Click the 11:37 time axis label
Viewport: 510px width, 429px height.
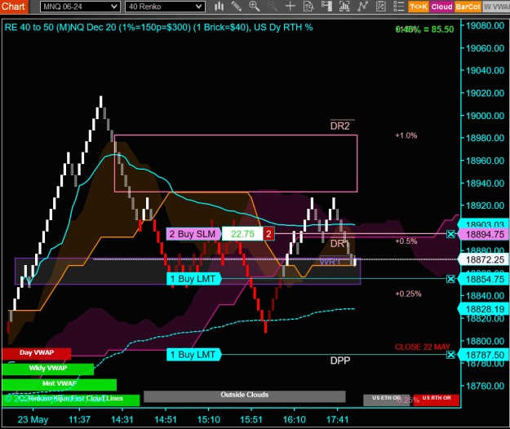79,419
